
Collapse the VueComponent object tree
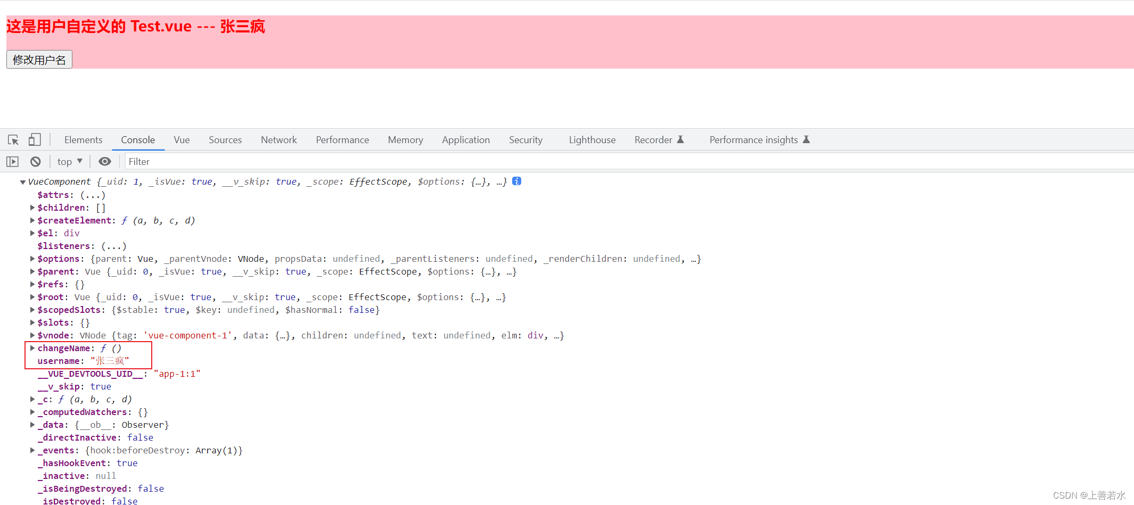click(23, 182)
